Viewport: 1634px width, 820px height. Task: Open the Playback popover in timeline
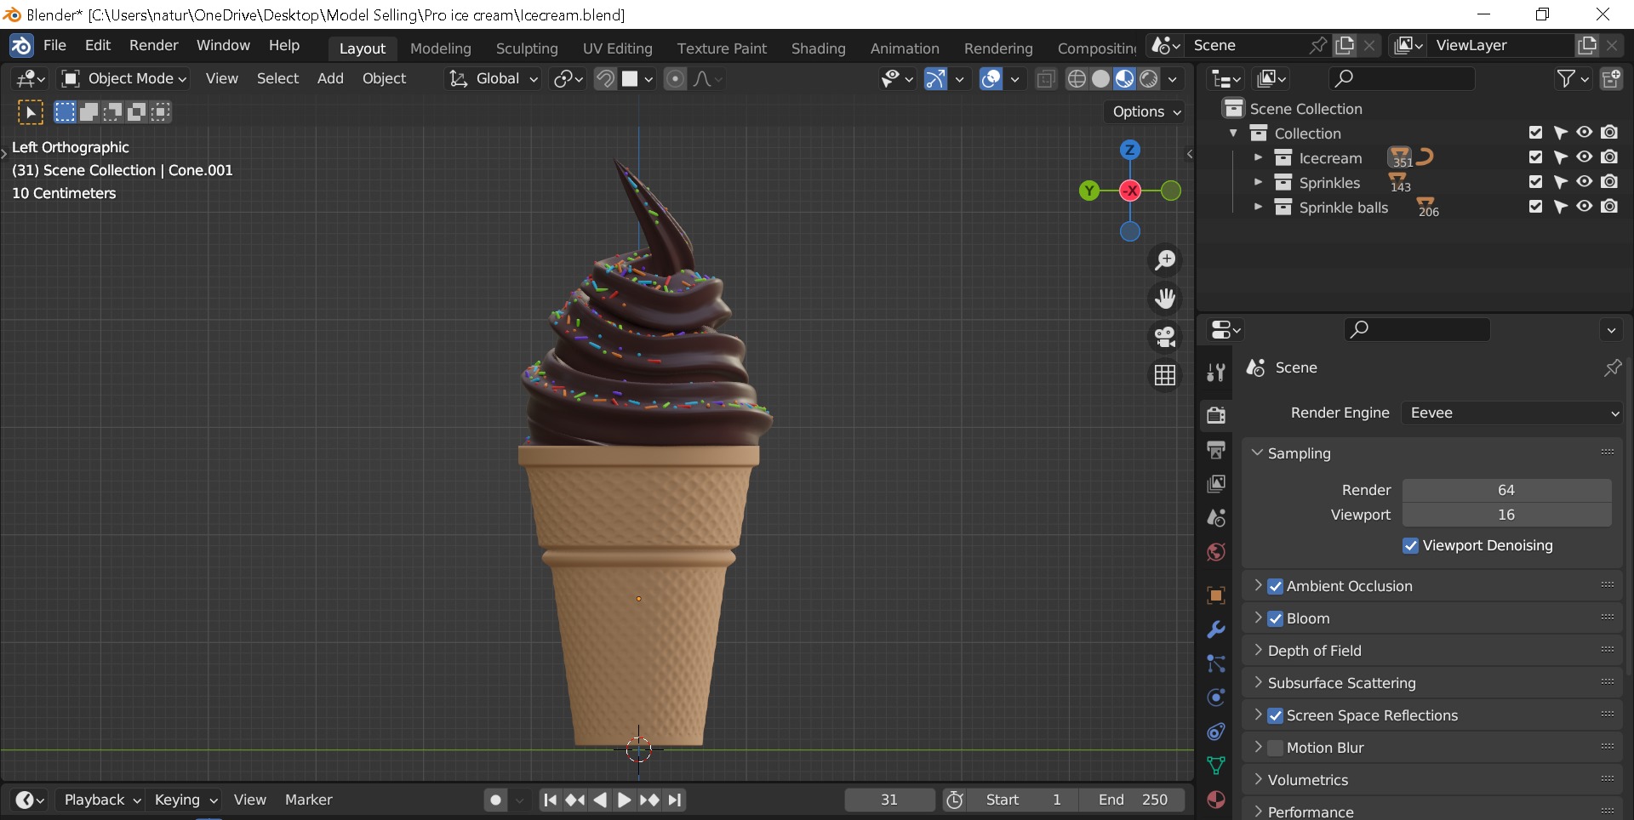pos(102,800)
